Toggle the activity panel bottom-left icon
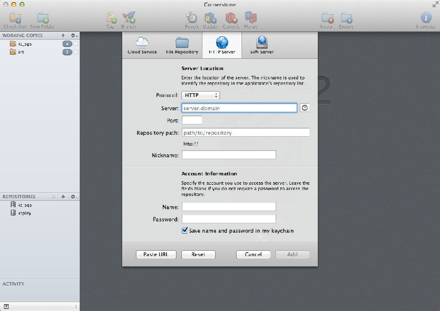The width and height of the screenshot is (440, 311). point(6,307)
